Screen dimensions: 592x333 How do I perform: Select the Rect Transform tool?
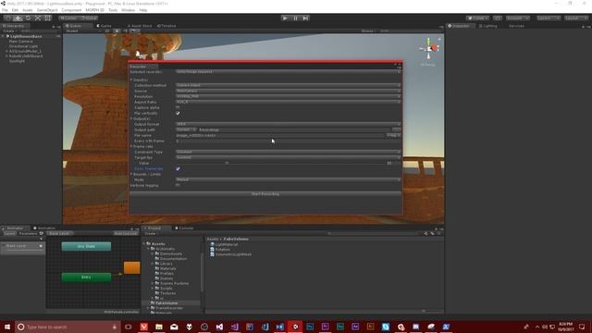pos(47,18)
